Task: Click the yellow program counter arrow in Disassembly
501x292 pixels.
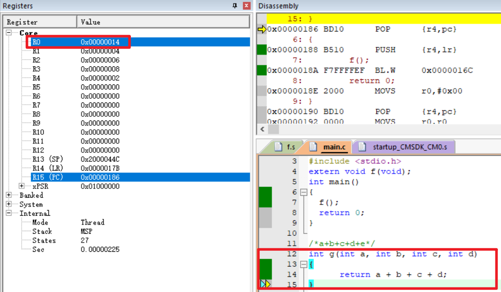Action: [x=261, y=29]
